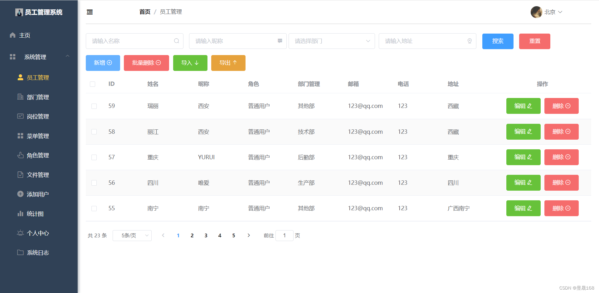
Task: Check the row for ID 56
Action: tap(94, 183)
